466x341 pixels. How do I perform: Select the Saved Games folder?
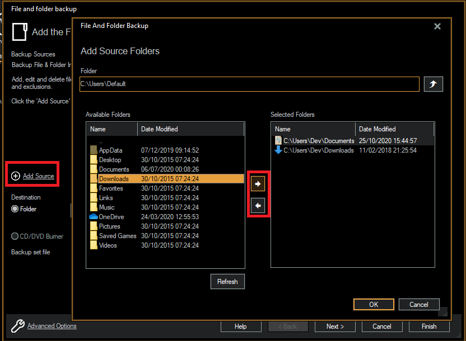point(118,235)
